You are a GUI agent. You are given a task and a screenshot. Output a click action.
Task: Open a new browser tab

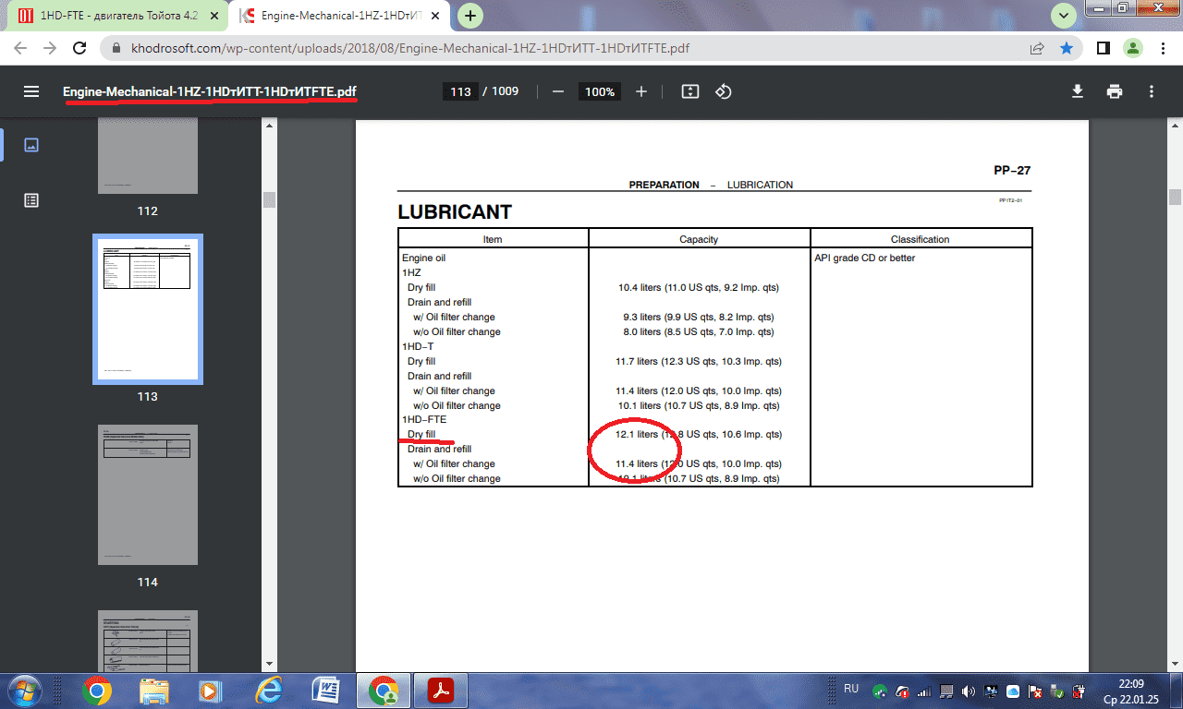tap(471, 16)
